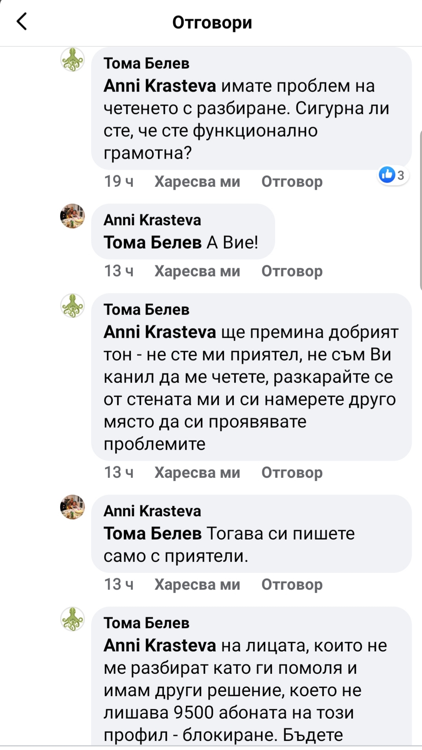Open Тома Белев author name on first comment
The image size is (422, 750).
click(x=147, y=63)
